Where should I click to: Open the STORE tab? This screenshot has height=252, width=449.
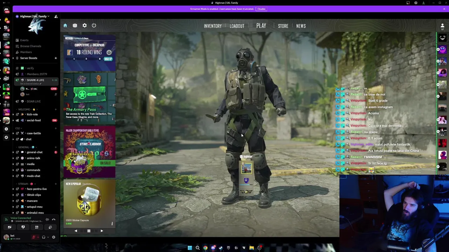pyautogui.click(x=283, y=26)
